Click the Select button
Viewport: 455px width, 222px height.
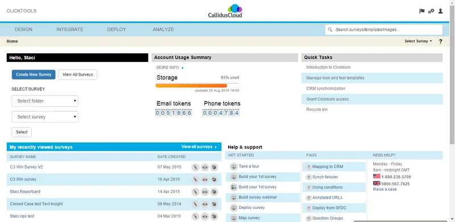[22, 132]
